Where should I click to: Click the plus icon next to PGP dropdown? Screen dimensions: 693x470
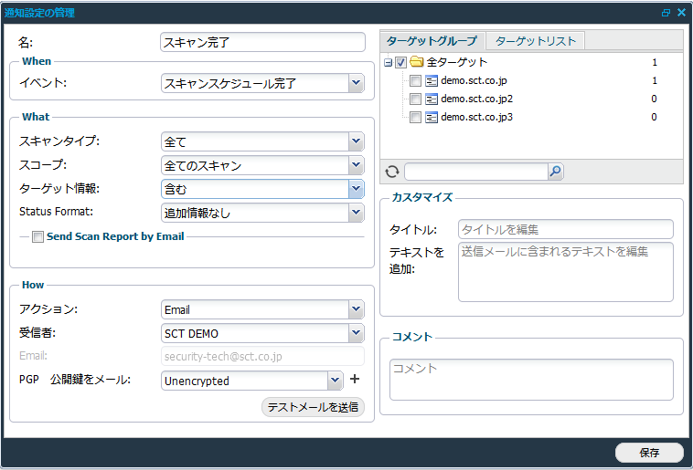pyautogui.click(x=355, y=379)
